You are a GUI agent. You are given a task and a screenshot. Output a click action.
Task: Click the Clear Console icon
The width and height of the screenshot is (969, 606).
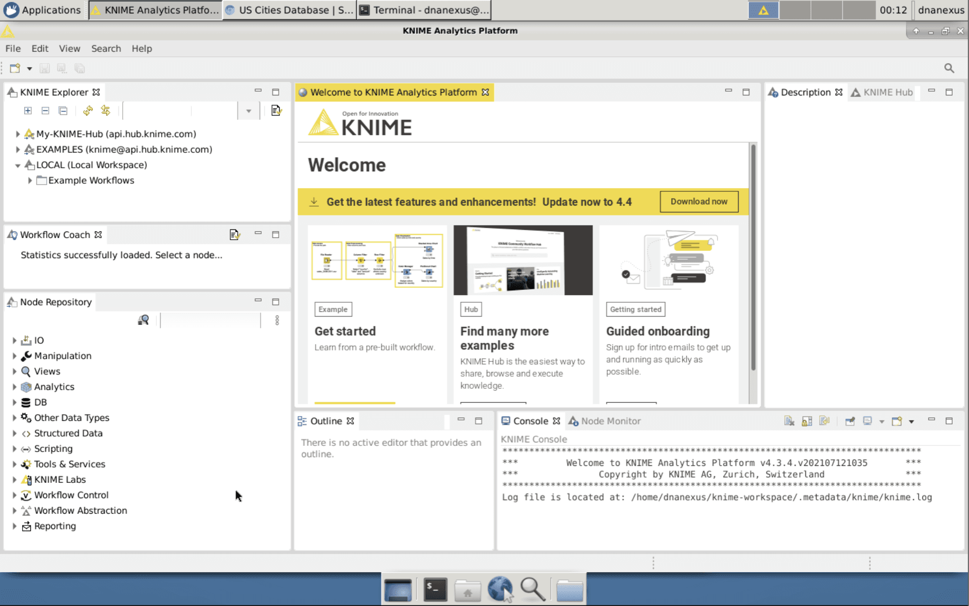point(789,421)
